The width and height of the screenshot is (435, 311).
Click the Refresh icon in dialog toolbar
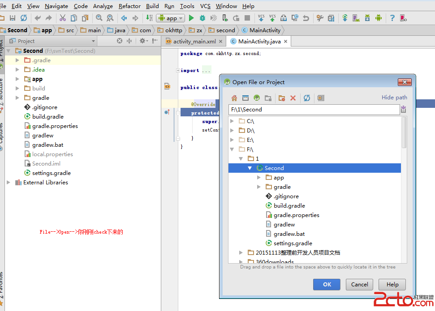click(x=307, y=98)
